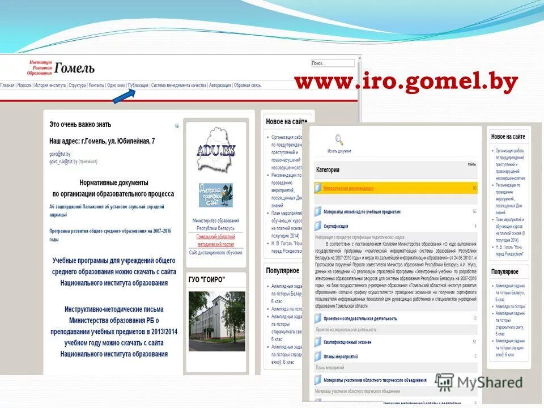Viewport: 544px width, 408px height.
Task: Open Алімпіядныя заданні, 6 клас in right page Популярное
Action: pos(510,292)
